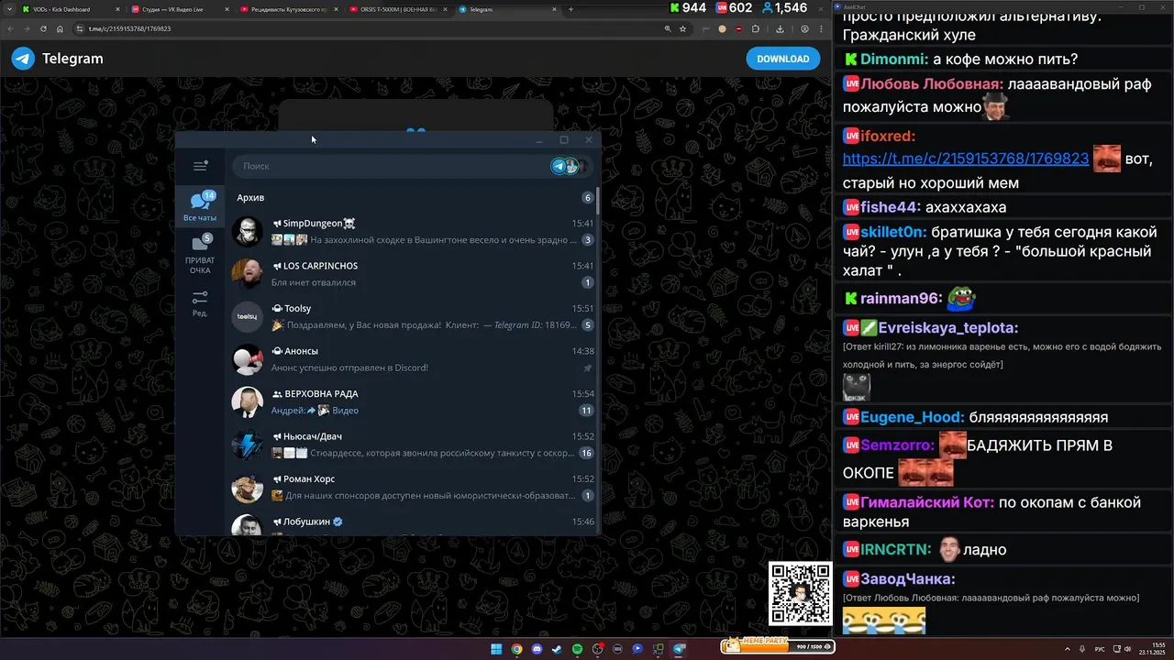Select the 'Все чаты' folder
The width and height of the screenshot is (1174, 660).
coord(200,207)
